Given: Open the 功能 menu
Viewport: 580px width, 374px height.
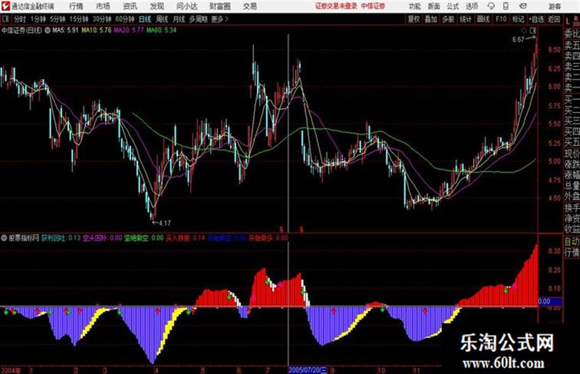Looking at the screenshot, I should click(x=415, y=6).
